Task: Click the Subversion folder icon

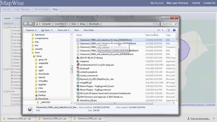Action: (33, 35)
